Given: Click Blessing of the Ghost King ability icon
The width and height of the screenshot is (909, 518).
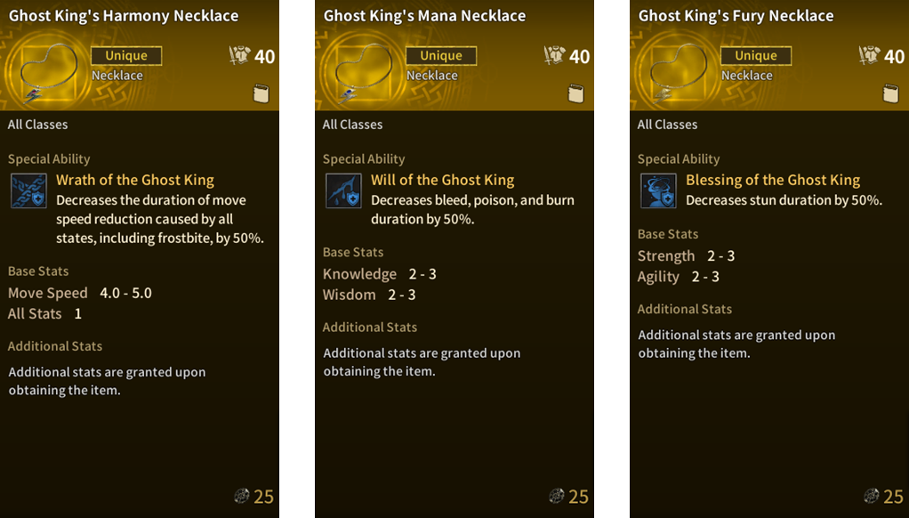Looking at the screenshot, I should tap(658, 191).
